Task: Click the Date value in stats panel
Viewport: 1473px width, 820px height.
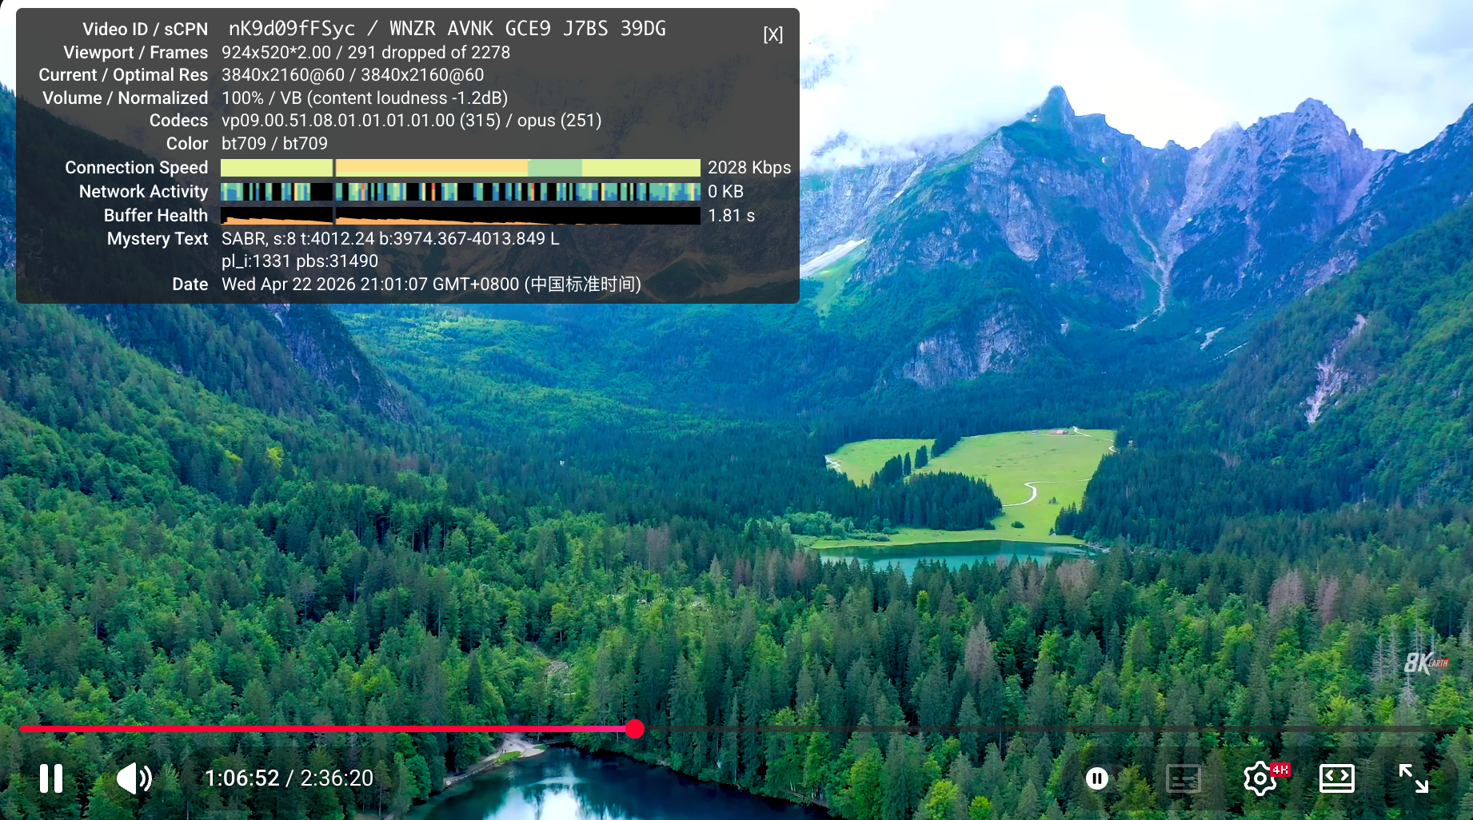Action: [431, 285]
